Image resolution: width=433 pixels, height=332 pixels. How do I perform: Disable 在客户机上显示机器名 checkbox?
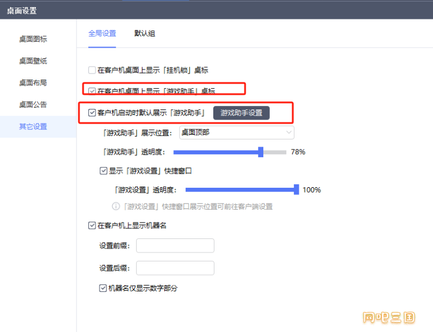pos(92,225)
